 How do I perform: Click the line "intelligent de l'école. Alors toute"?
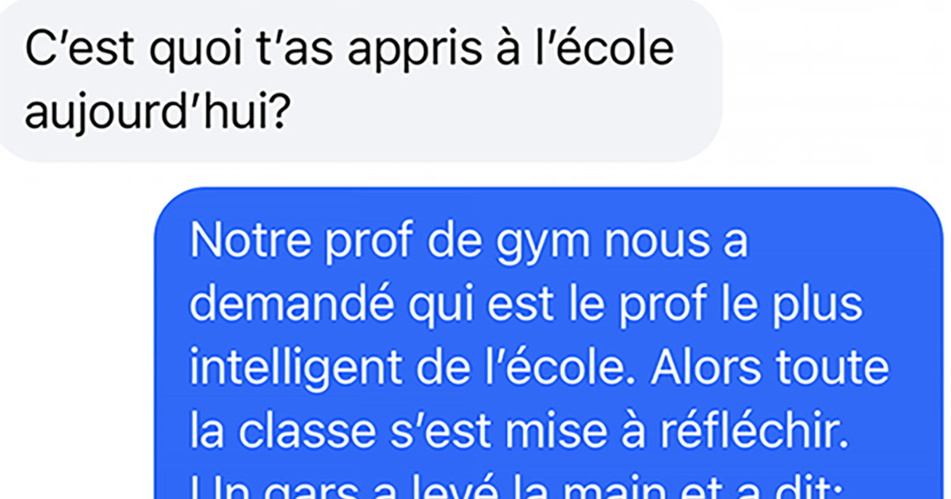pyautogui.click(x=540, y=368)
